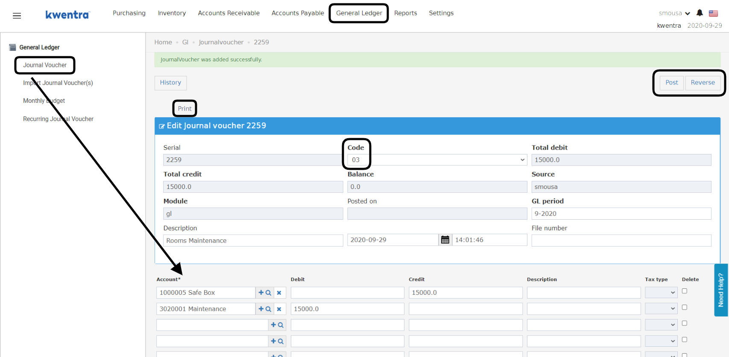The image size is (729, 357).
Task: Click the 3020001 Maintenance account field
Action: (206, 309)
